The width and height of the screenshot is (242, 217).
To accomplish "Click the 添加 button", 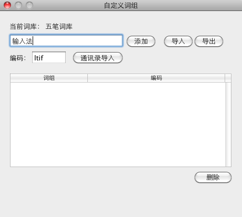I will coord(141,42).
